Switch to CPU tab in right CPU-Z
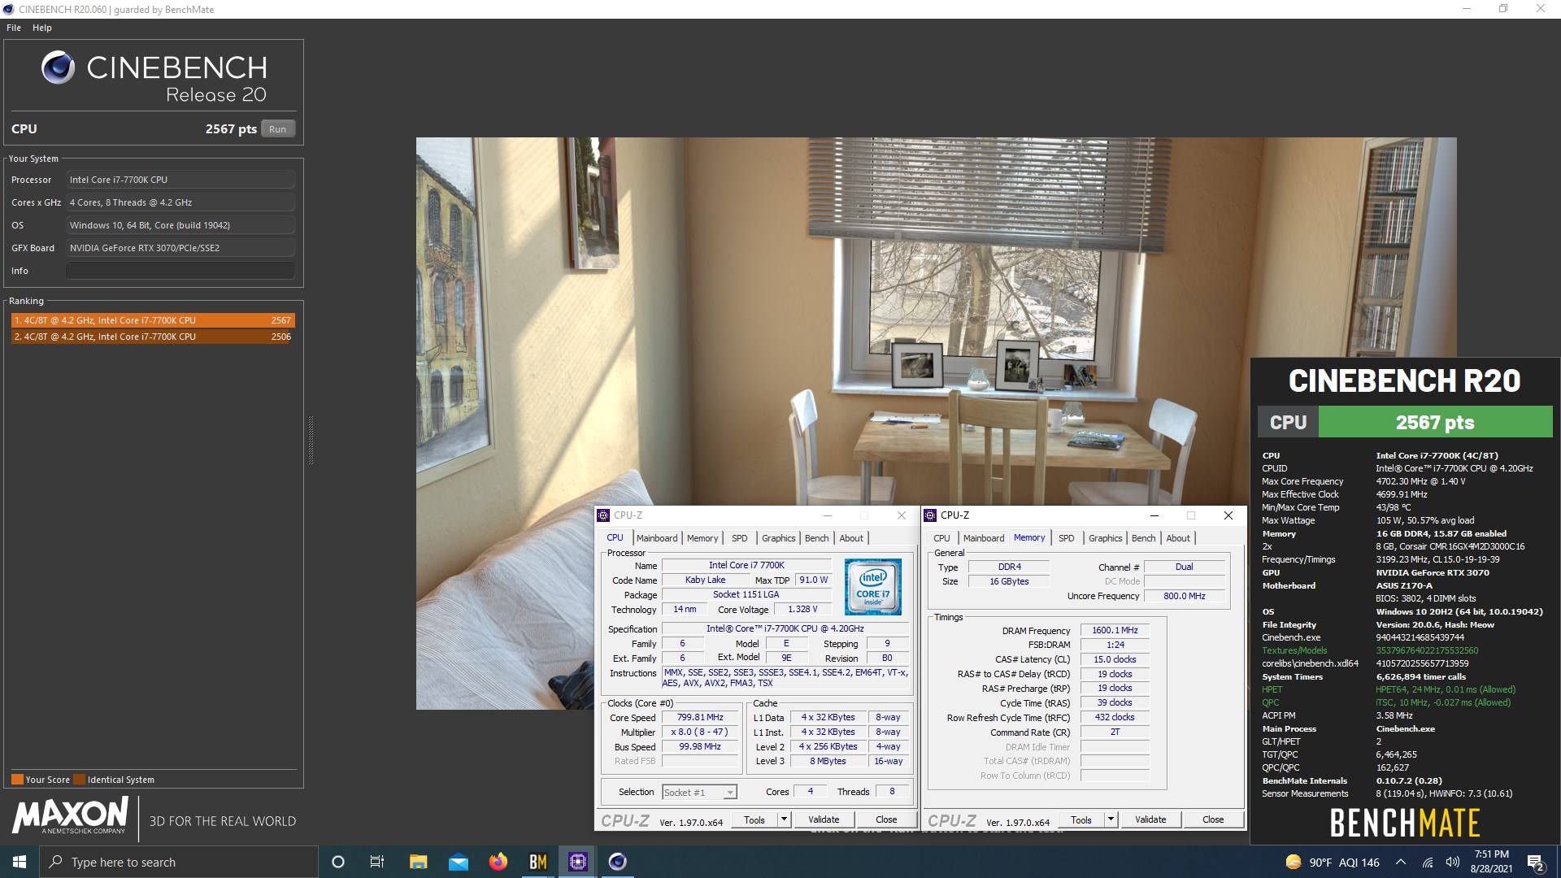The image size is (1561, 878). pyautogui.click(x=941, y=538)
